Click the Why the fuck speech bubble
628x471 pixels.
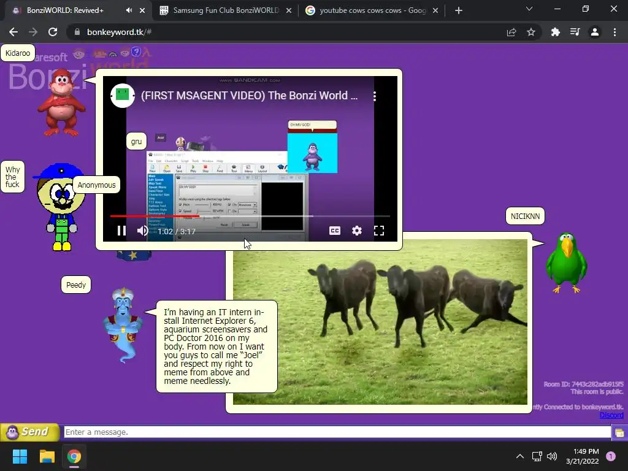pyautogui.click(x=12, y=177)
